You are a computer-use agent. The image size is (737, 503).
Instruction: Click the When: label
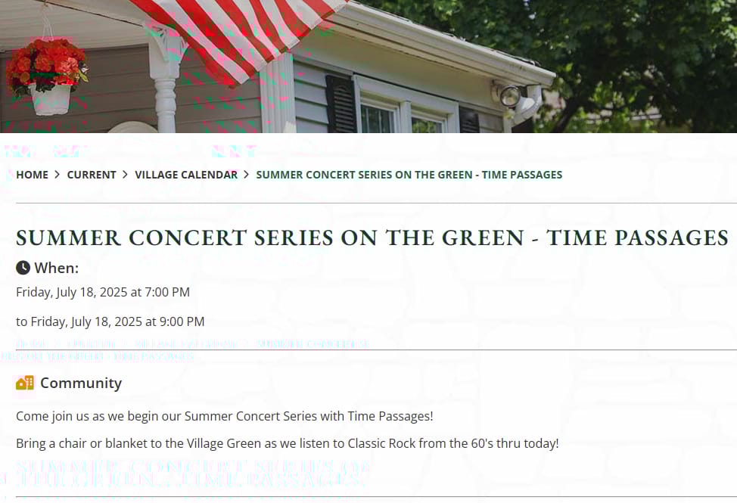[57, 268]
